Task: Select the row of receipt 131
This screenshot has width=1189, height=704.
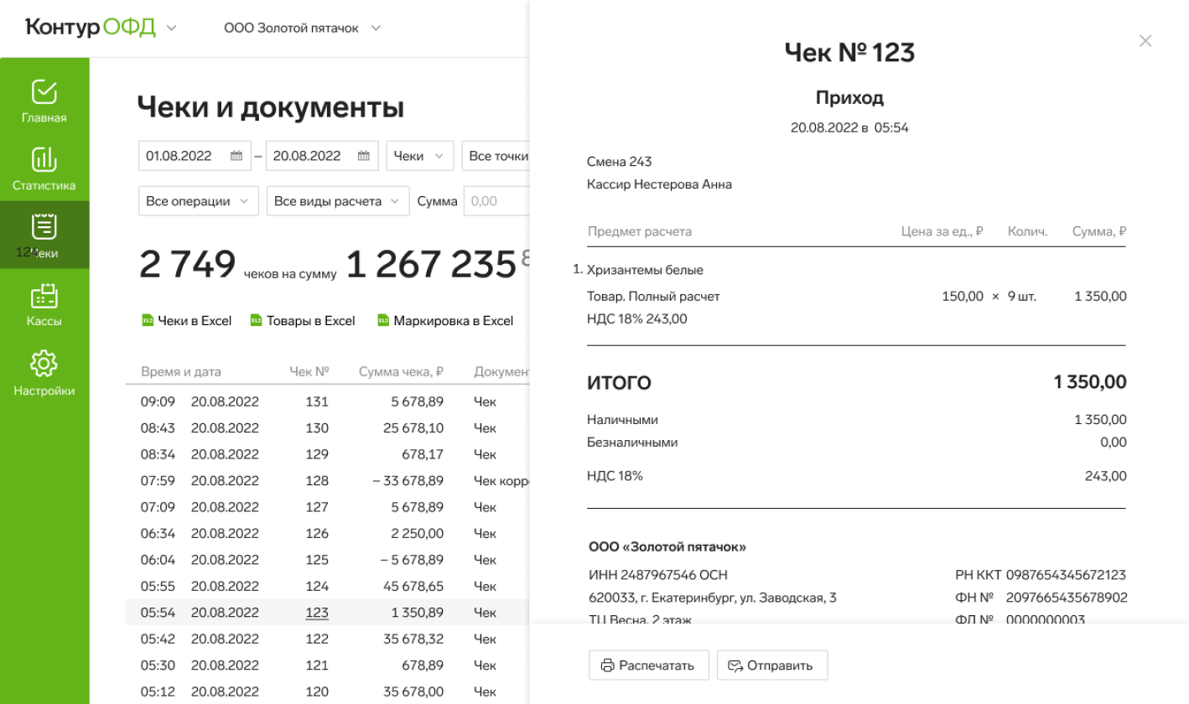Action: (x=328, y=401)
